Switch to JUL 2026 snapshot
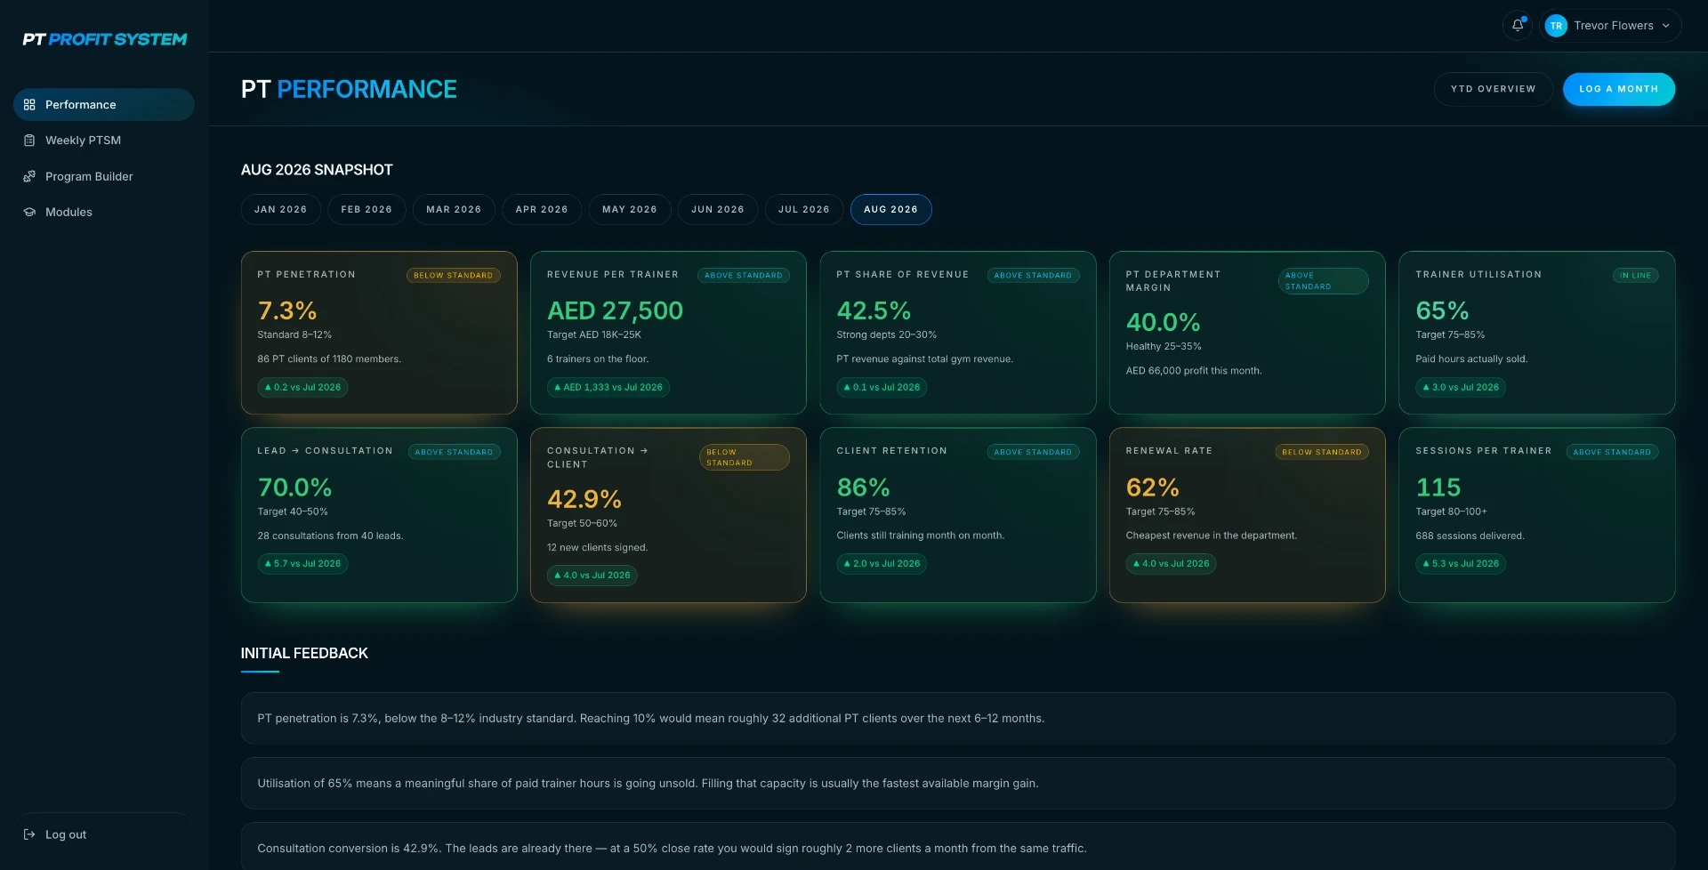Viewport: 1708px width, 870px height. tap(804, 210)
